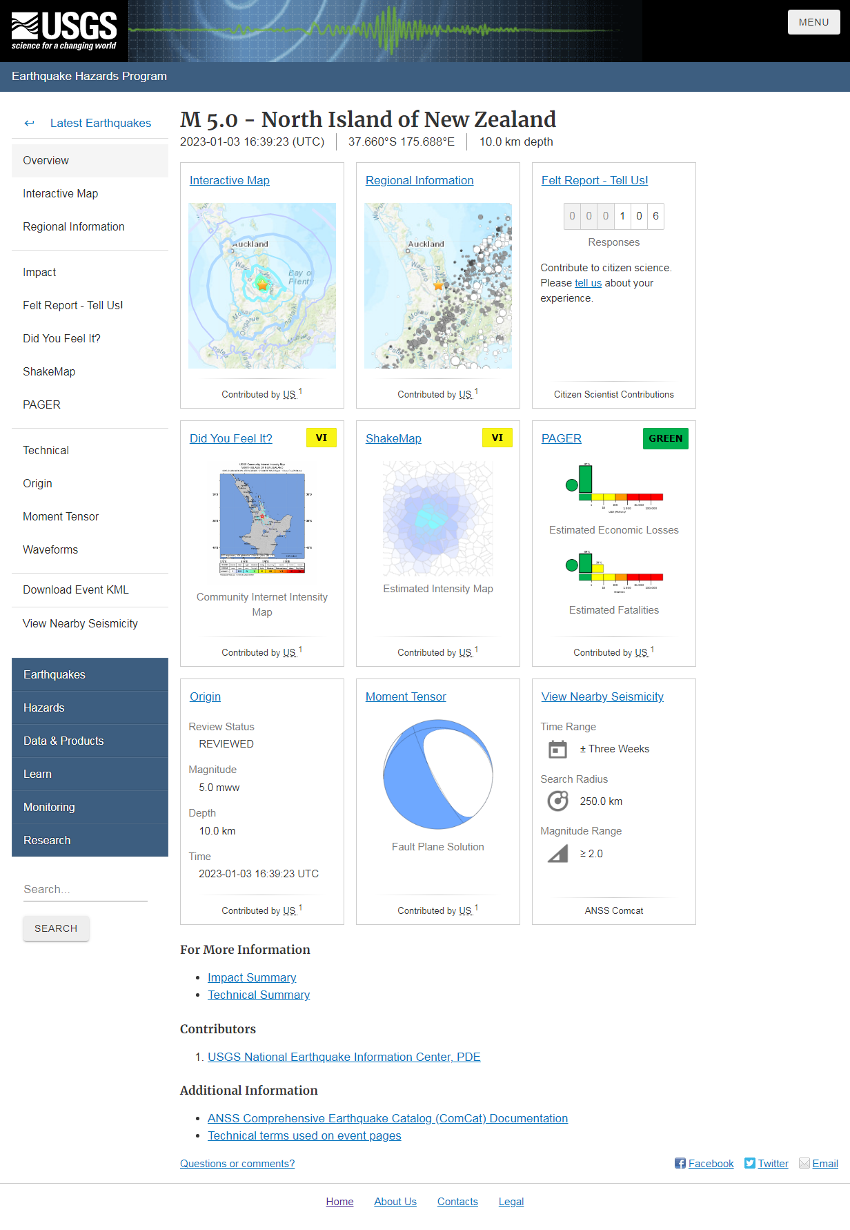850x1230 pixels.
Task: Click the Search Radius target icon
Action: point(557,801)
